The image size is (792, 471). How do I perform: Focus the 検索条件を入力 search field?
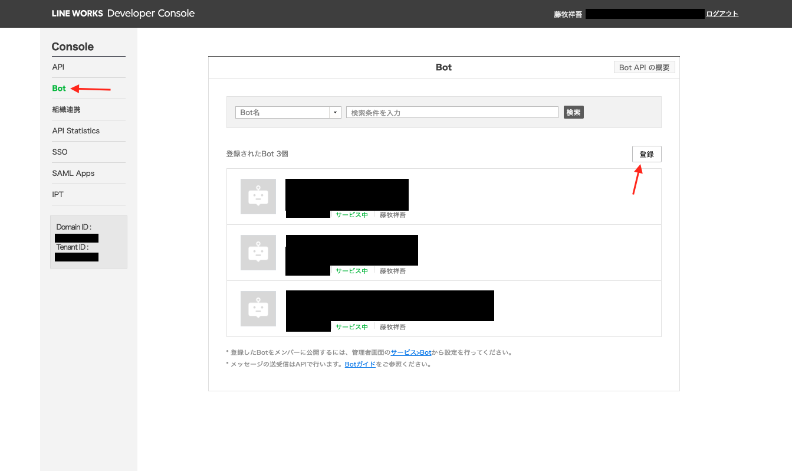pos(452,112)
